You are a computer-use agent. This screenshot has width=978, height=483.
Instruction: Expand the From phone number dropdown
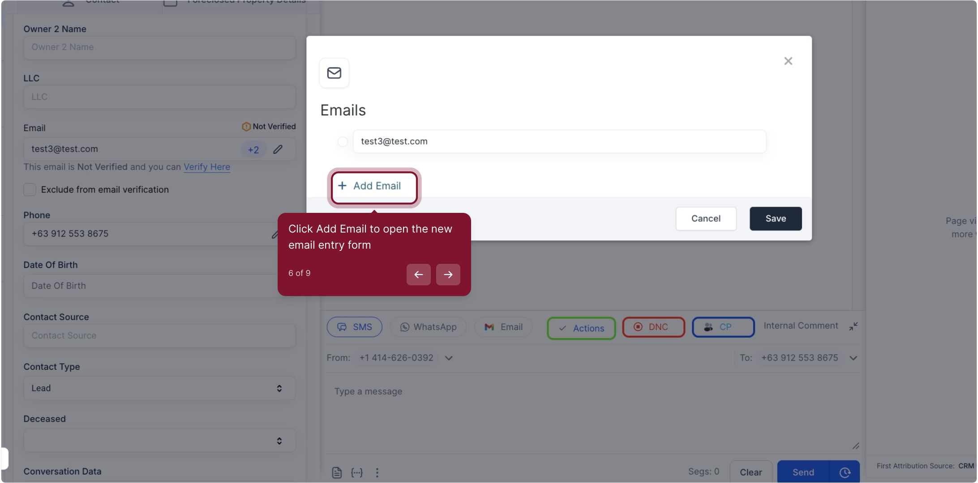pos(449,358)
